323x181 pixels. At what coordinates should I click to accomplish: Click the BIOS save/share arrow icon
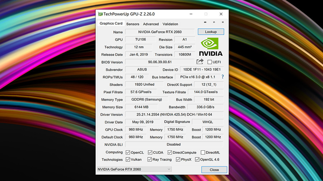point(200,62)
